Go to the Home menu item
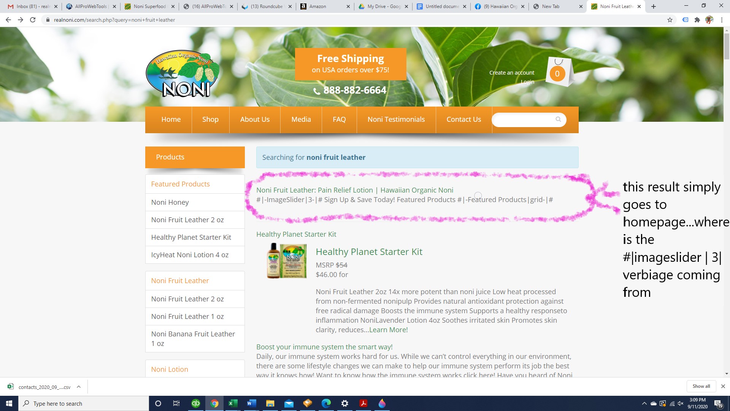Viewport: 730px width, 411px height. pos(171,119)
